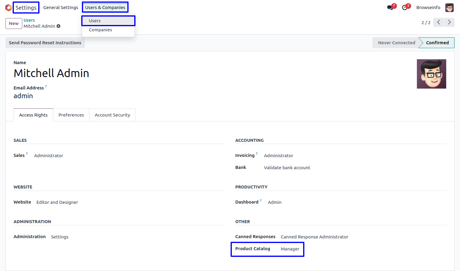Select Users from dropdown menu
Screen dimensions: 460x271
click(x=95, y=21)
